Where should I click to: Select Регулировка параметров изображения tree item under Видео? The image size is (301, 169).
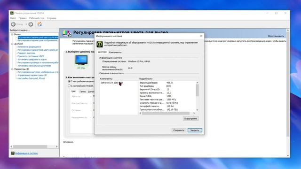[38, 41]
